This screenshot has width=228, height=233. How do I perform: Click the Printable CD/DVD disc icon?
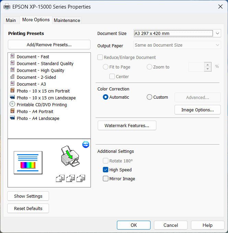tap(12, 104)
